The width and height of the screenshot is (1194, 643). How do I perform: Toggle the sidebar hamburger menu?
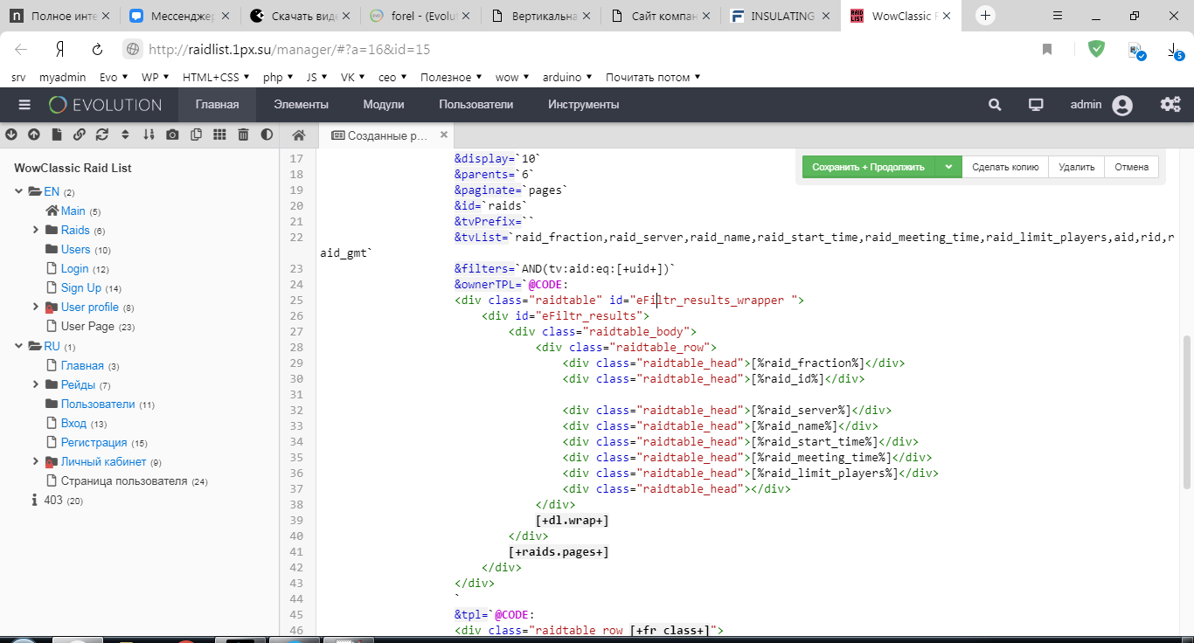[x=24, y=105]
